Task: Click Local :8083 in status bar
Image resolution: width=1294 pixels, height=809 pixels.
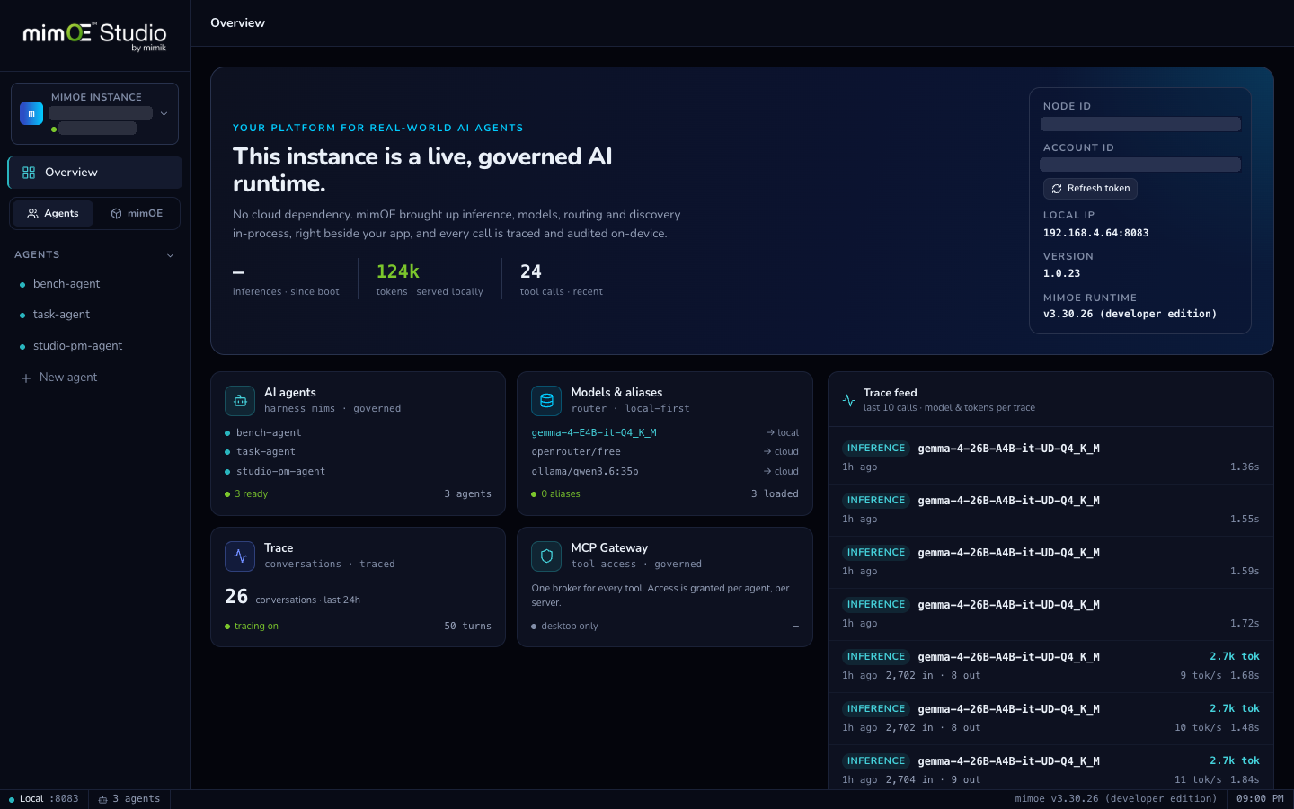Action: point(44,799)
